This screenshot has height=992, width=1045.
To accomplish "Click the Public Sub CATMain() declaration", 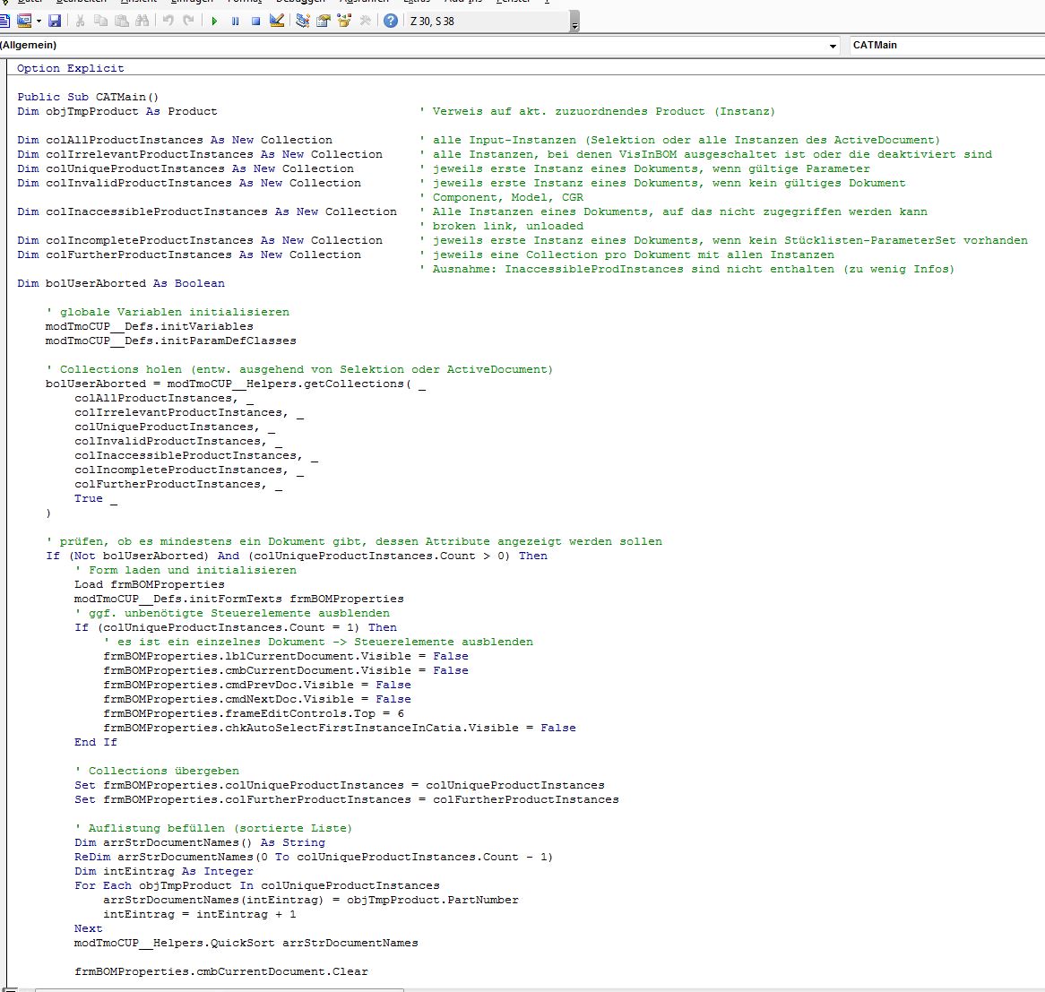I will [x=88, y=97].
